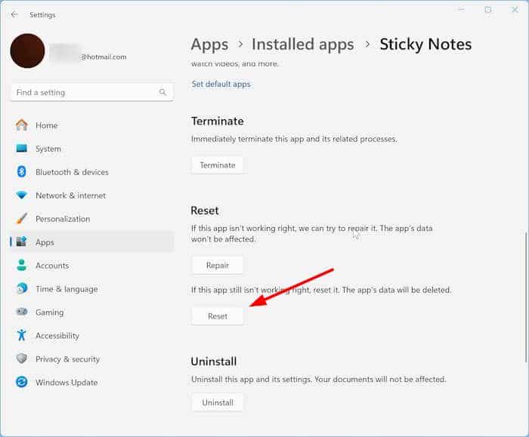
Task: Click Installed apps breadcrumb
Action: coord(302,44)
